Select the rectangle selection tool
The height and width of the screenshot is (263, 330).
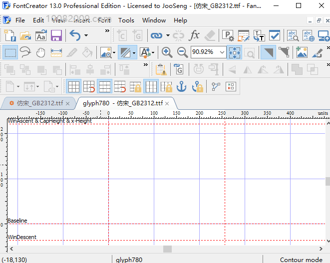10,52
